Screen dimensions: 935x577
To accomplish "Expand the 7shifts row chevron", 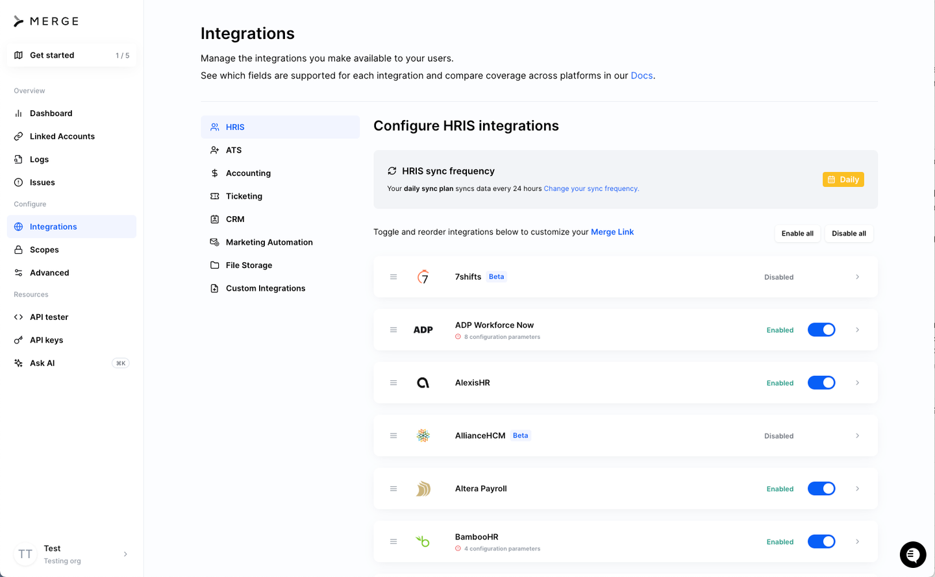I will pyautogui.click(x=857, y=277).
